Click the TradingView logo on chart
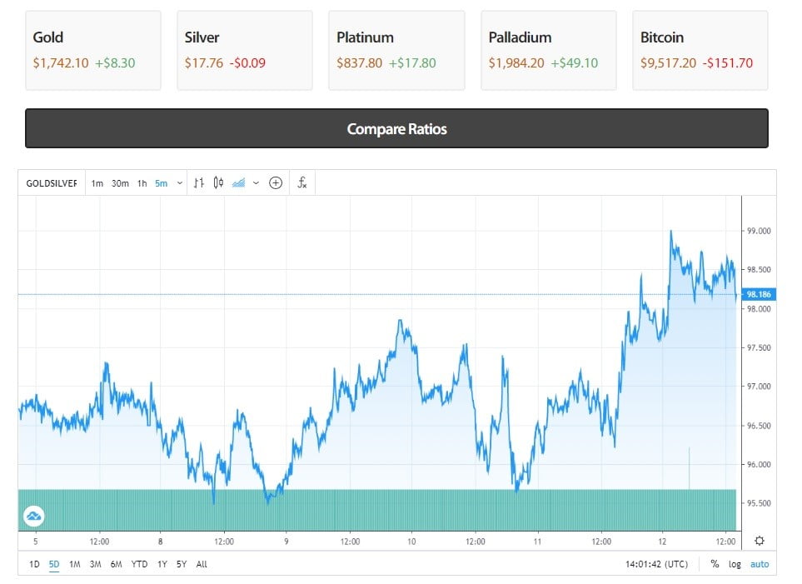Image resolution: width=802 pixels, height=584 pixels. point(34,517)
